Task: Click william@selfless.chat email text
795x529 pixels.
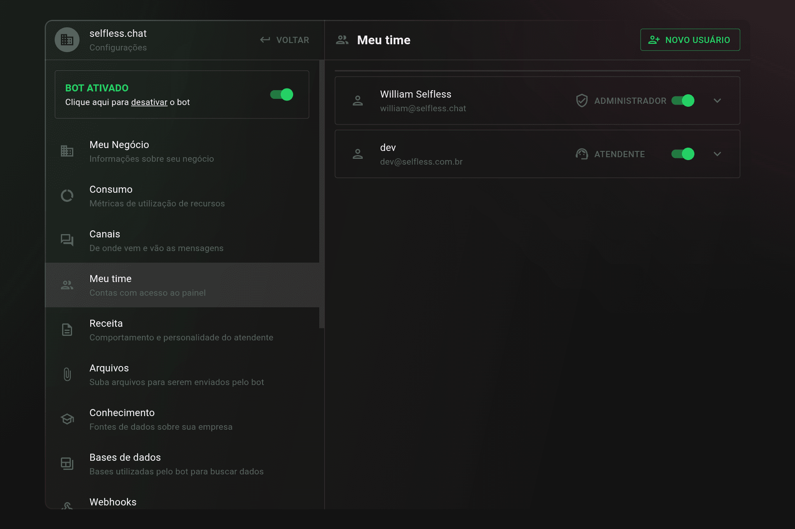Action: [423, 108]
